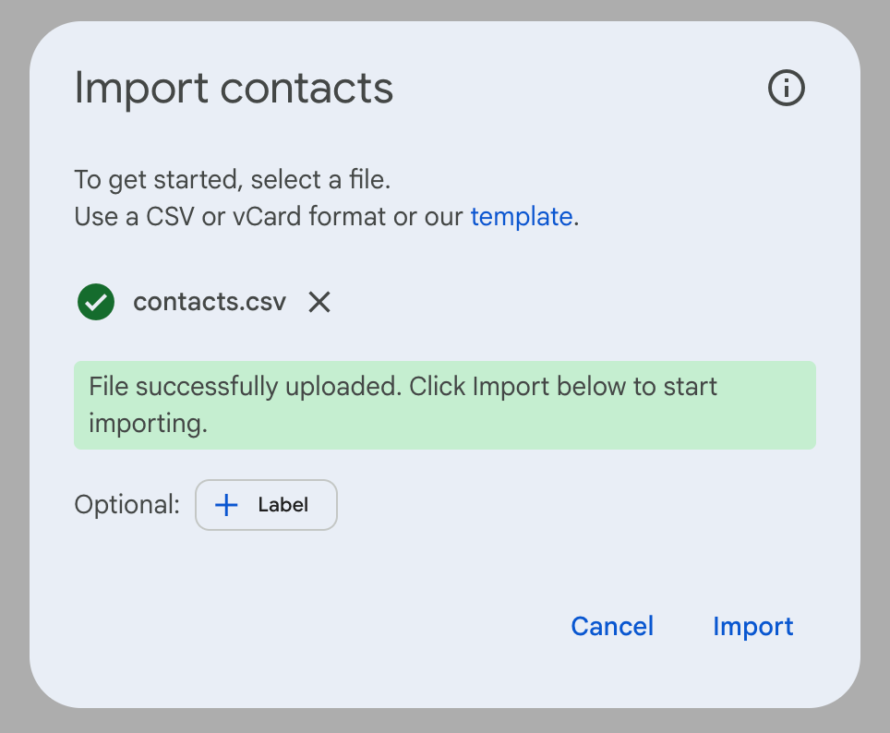Click "File successfully uploaded" message text
Image resolution: width=890 pixels, height=733 pixels.
245,386
